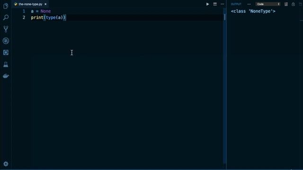Click line number 1 in the gutter

tap(24, 11)
